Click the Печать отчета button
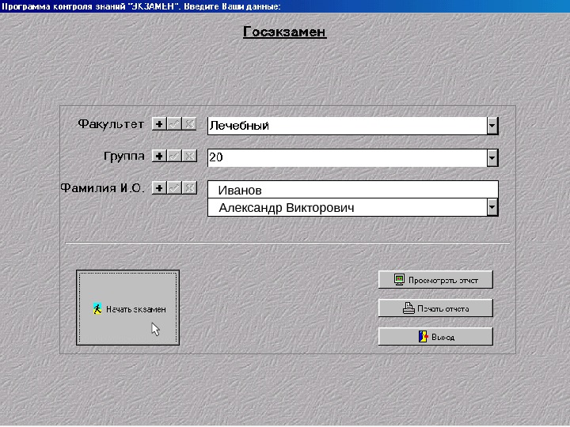 (435, 308)
